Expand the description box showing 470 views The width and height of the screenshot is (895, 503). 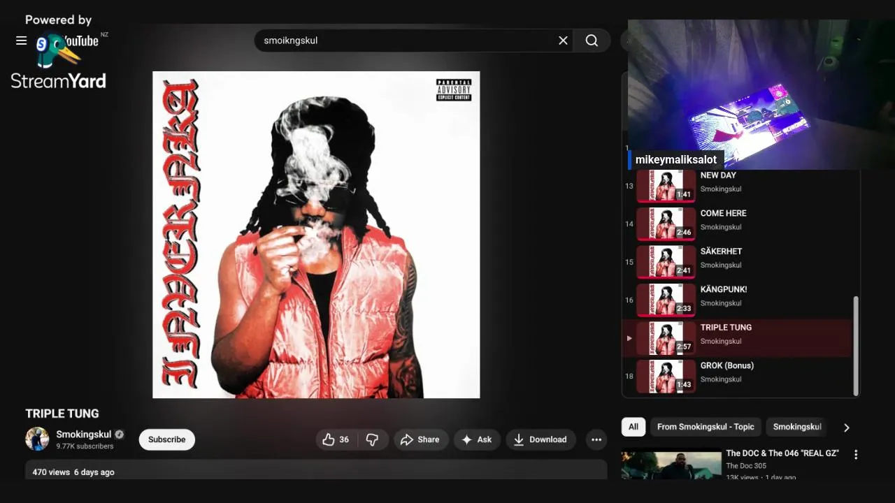(316, 469)
